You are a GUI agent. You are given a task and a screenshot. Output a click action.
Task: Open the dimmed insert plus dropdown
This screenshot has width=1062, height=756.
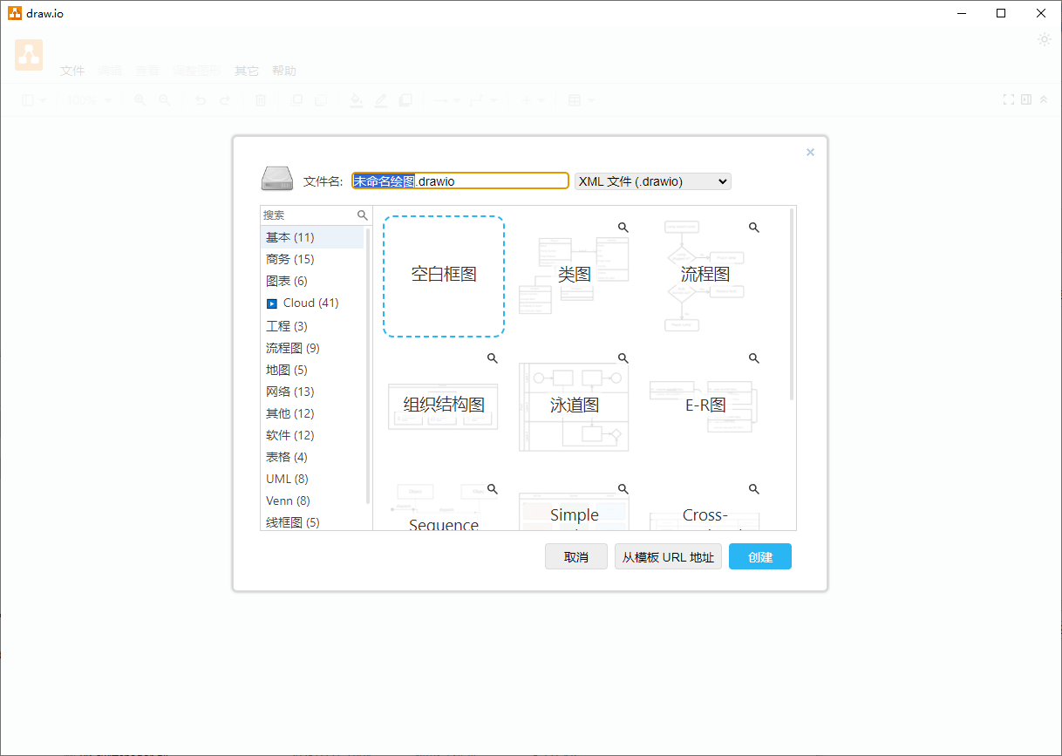click(532, 100)
